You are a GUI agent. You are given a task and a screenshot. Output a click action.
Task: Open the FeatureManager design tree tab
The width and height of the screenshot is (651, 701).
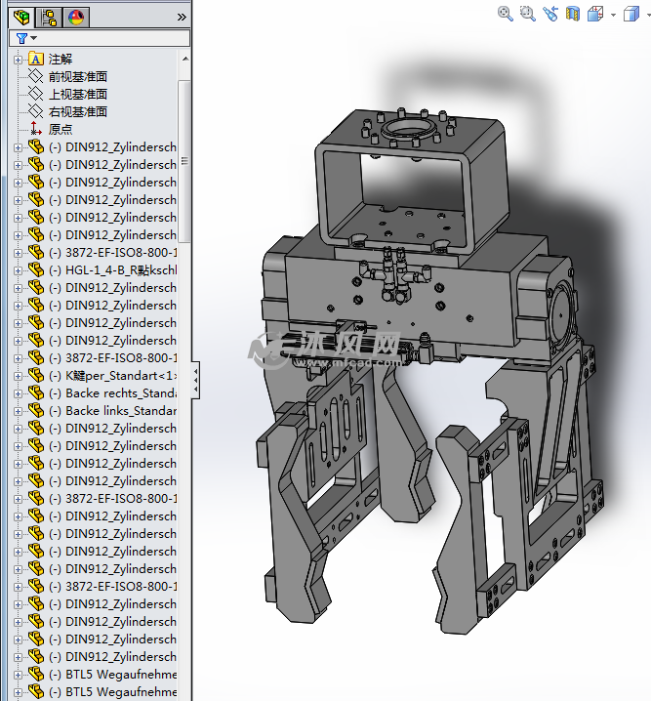point(21,16)
